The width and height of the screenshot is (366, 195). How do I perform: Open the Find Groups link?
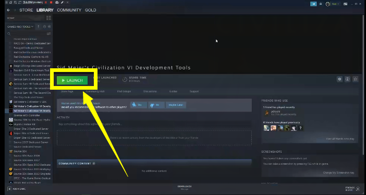pyautogui.click(x=124, y=91)
